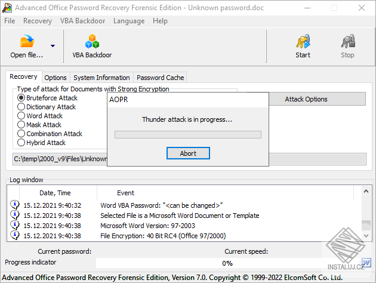
Task: Click the Stop attack icon
Action: coord(347,42)
